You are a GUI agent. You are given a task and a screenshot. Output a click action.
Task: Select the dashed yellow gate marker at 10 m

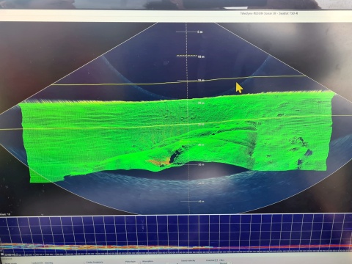(x=187, y=56)
